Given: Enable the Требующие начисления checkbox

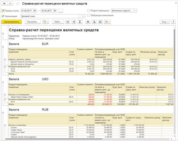Looking at the screenshot, I should click(88, 15).
